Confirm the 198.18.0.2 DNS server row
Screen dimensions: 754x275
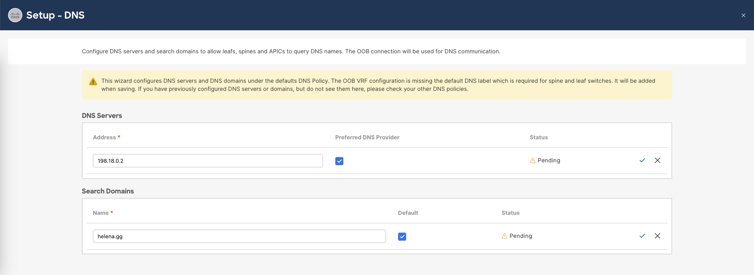click(642, 160)
